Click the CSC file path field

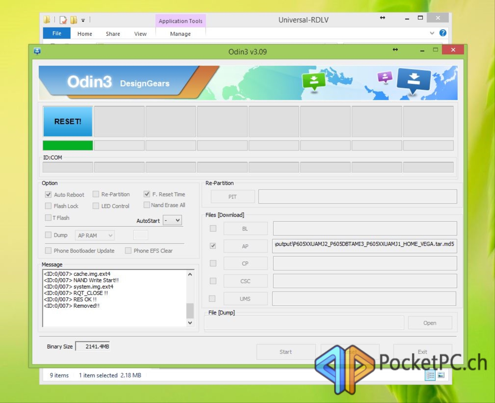(365, 281)
